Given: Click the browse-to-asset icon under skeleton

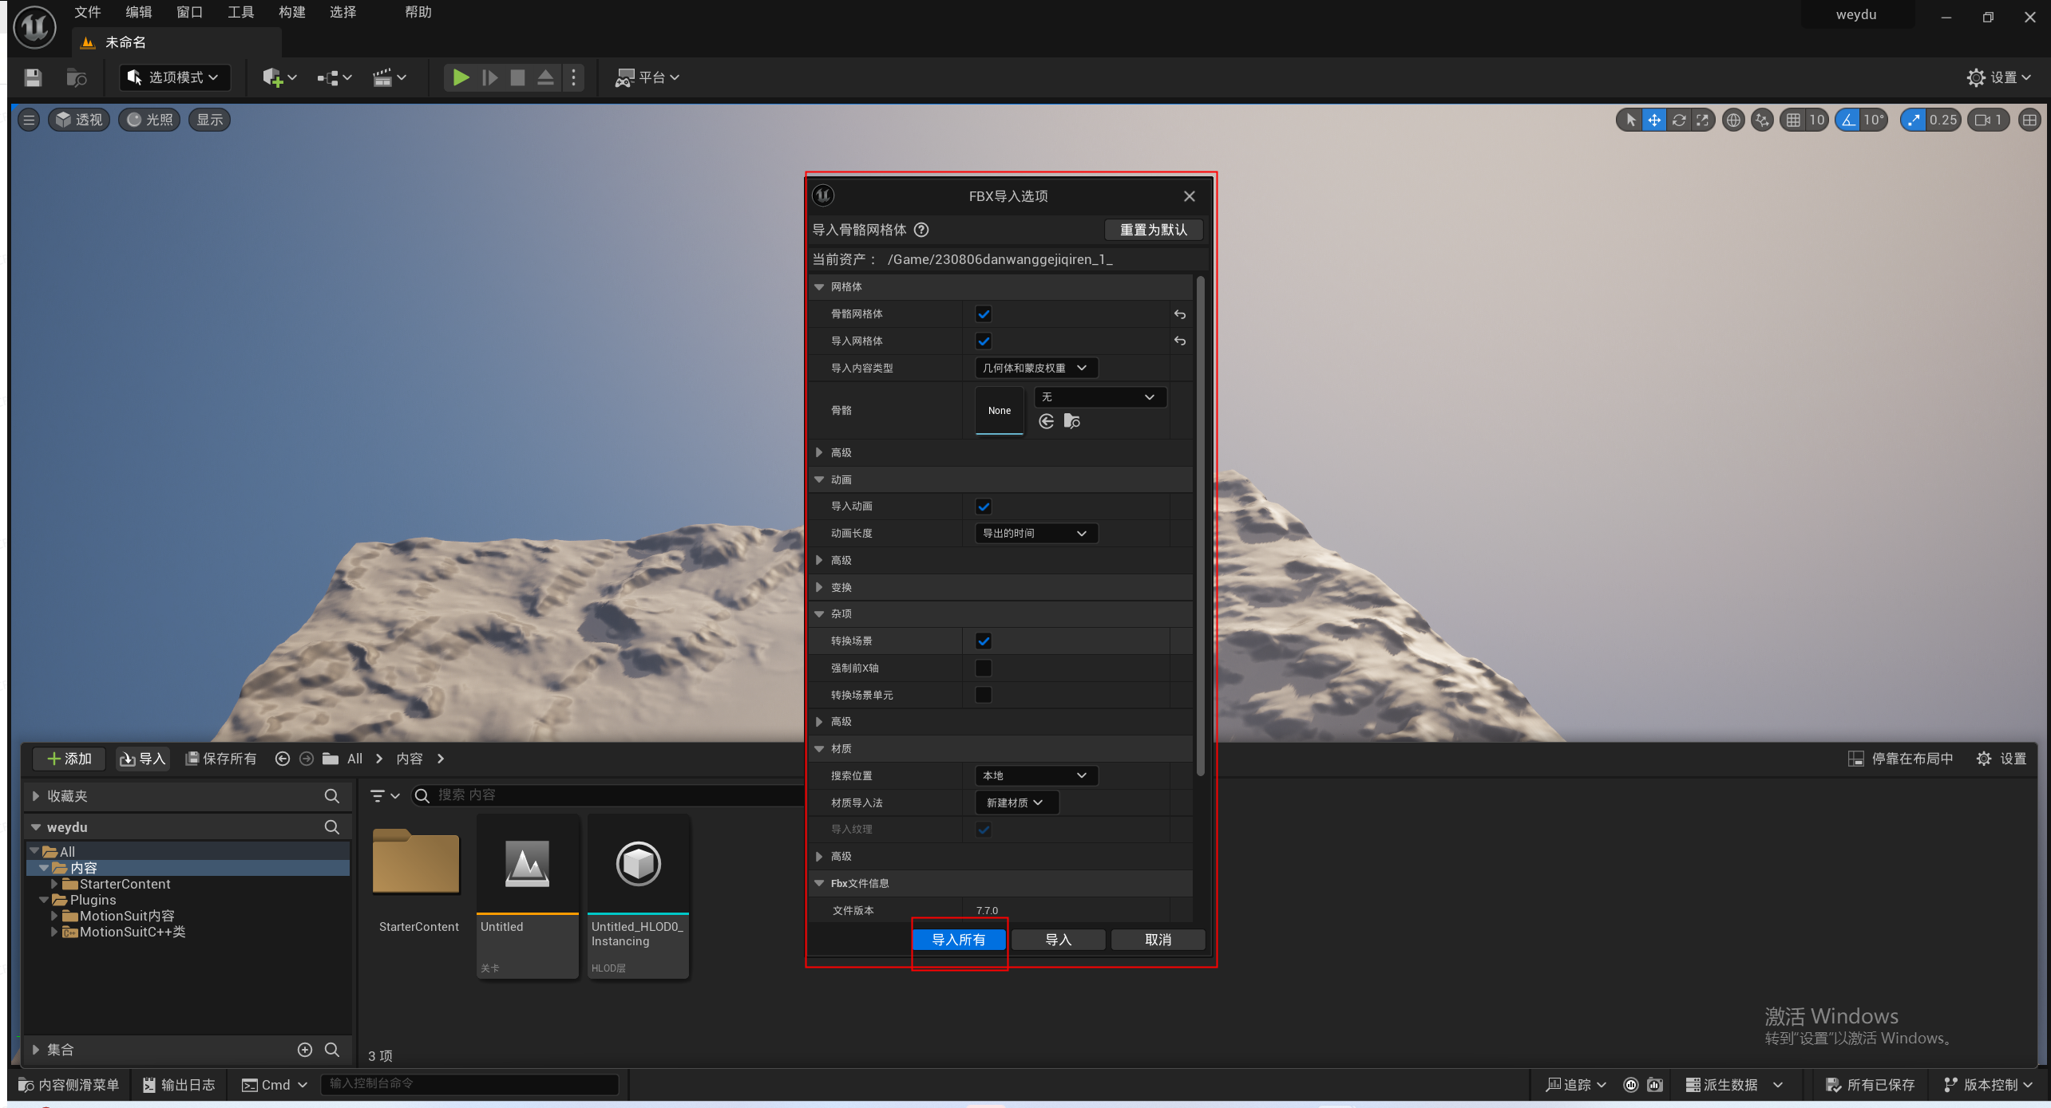Looking at the screenshot, I should click(x=1071, y=421).
